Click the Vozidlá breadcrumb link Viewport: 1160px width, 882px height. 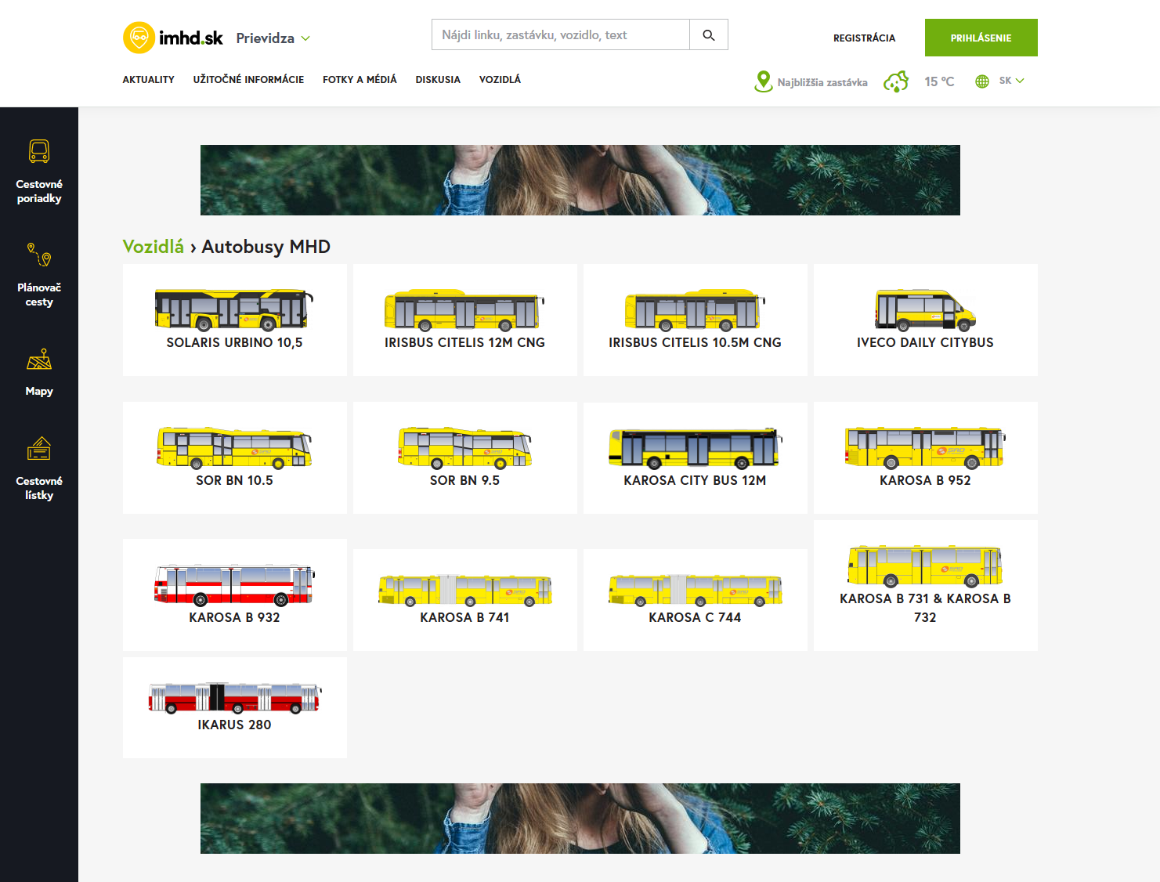point(153,247)
